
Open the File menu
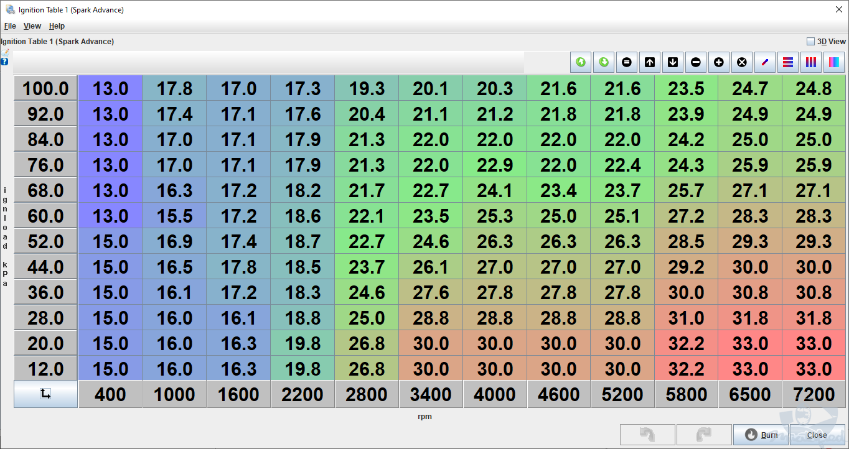(x=10, y=26)
